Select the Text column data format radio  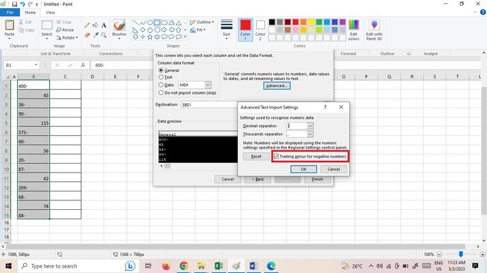coord(161,77)
